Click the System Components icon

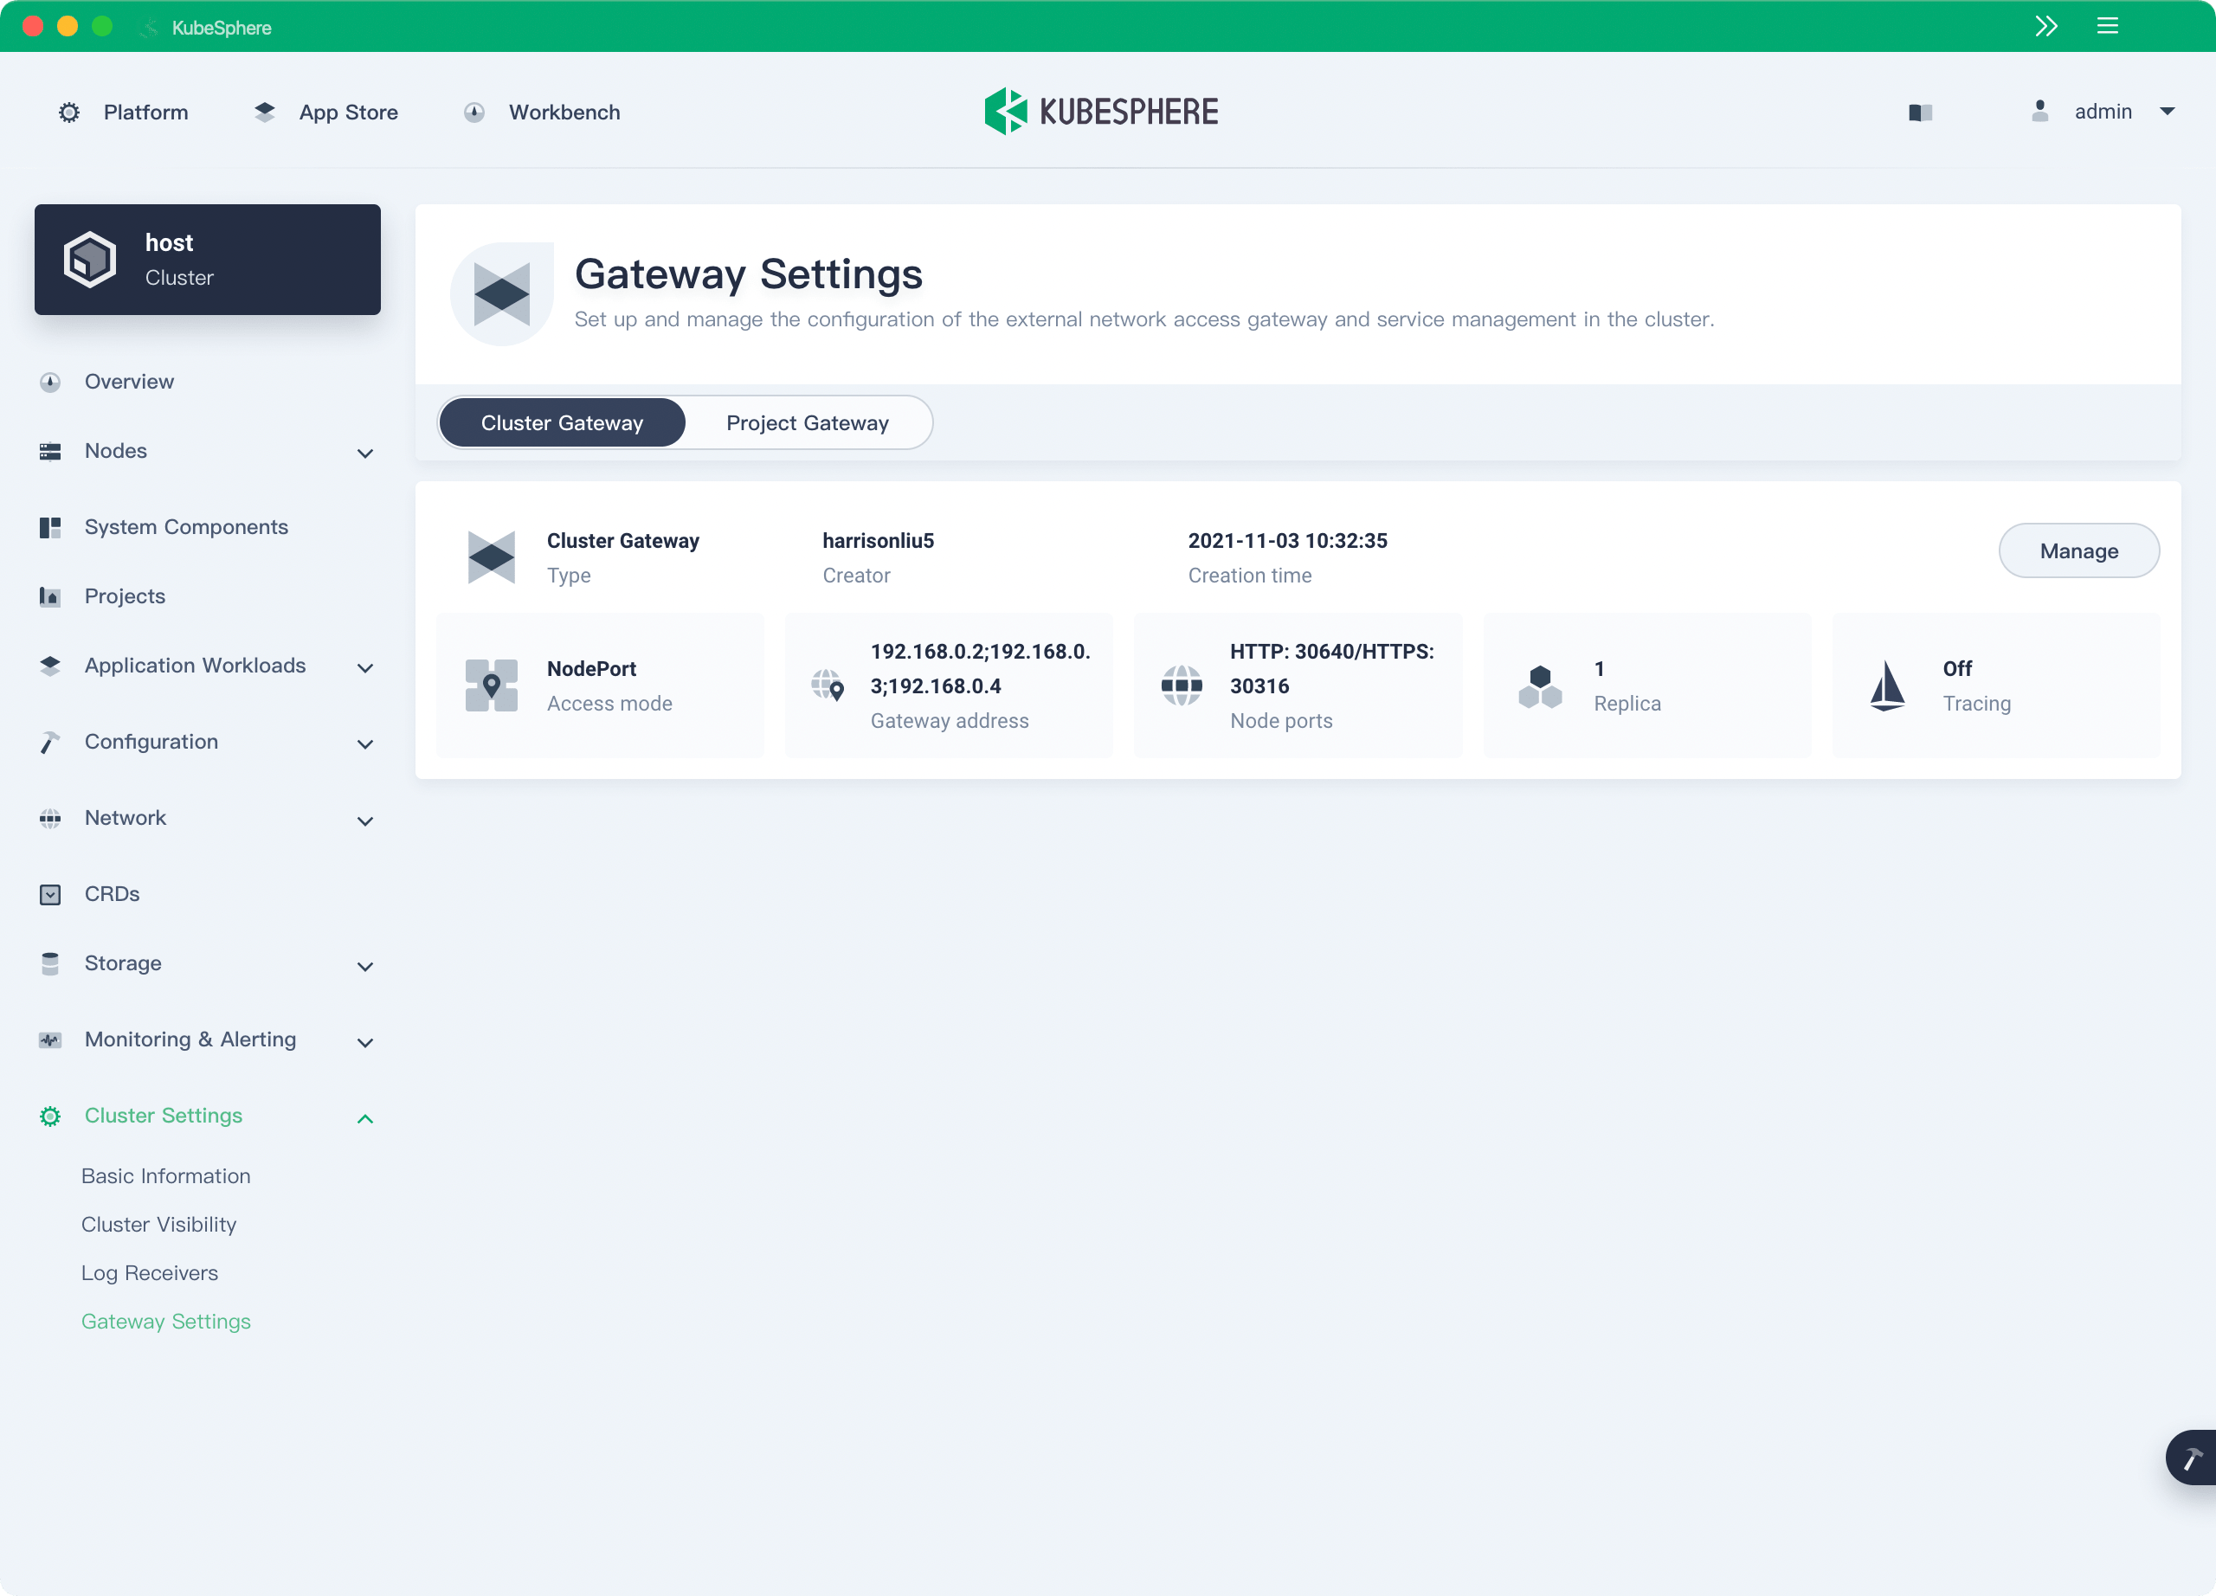[x=50, y=526]
